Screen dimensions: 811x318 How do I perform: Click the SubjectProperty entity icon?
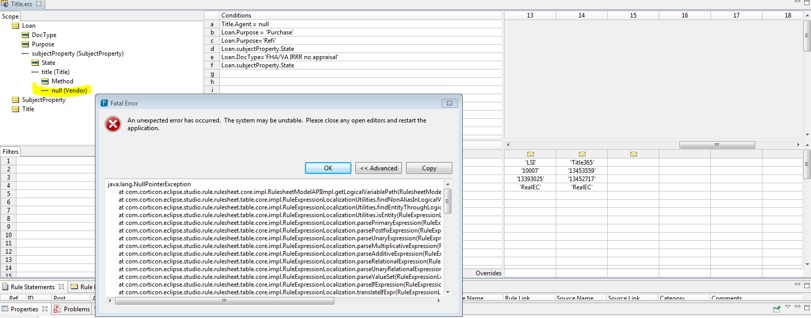coord(15,100)
